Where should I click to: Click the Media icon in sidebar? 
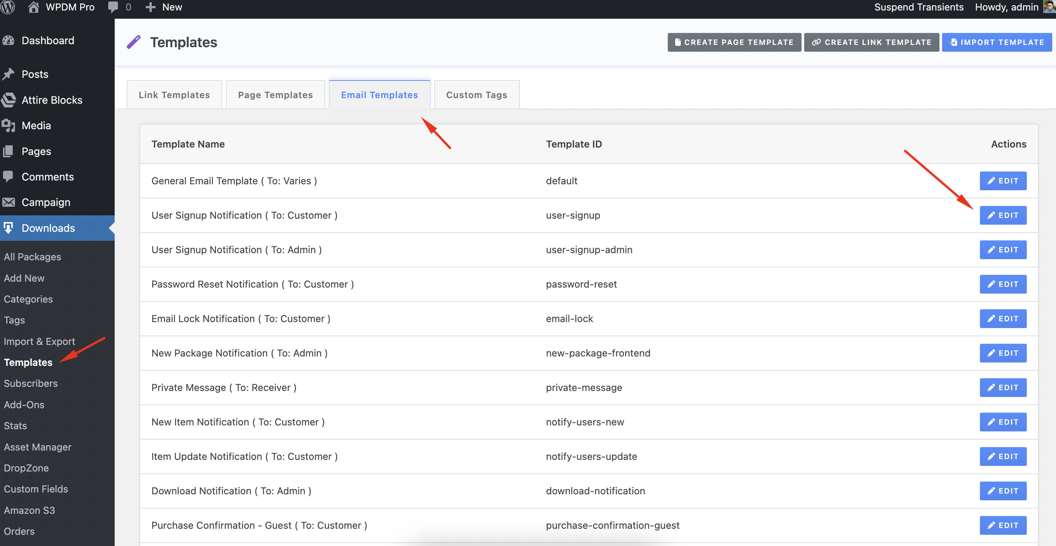coord(8,125)
